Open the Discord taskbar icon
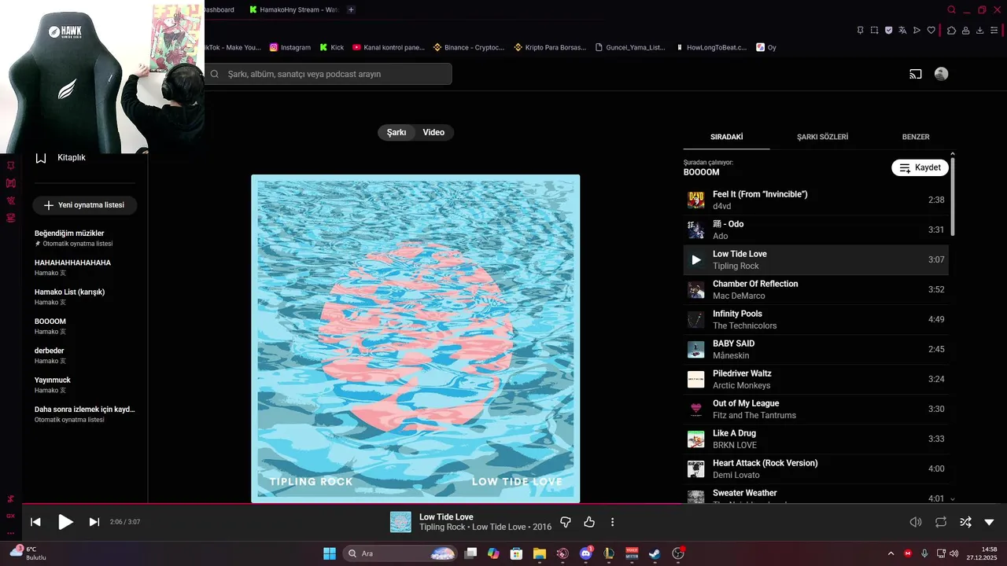1007x566 pixels. pyautogui.click(x=585, y=553)
